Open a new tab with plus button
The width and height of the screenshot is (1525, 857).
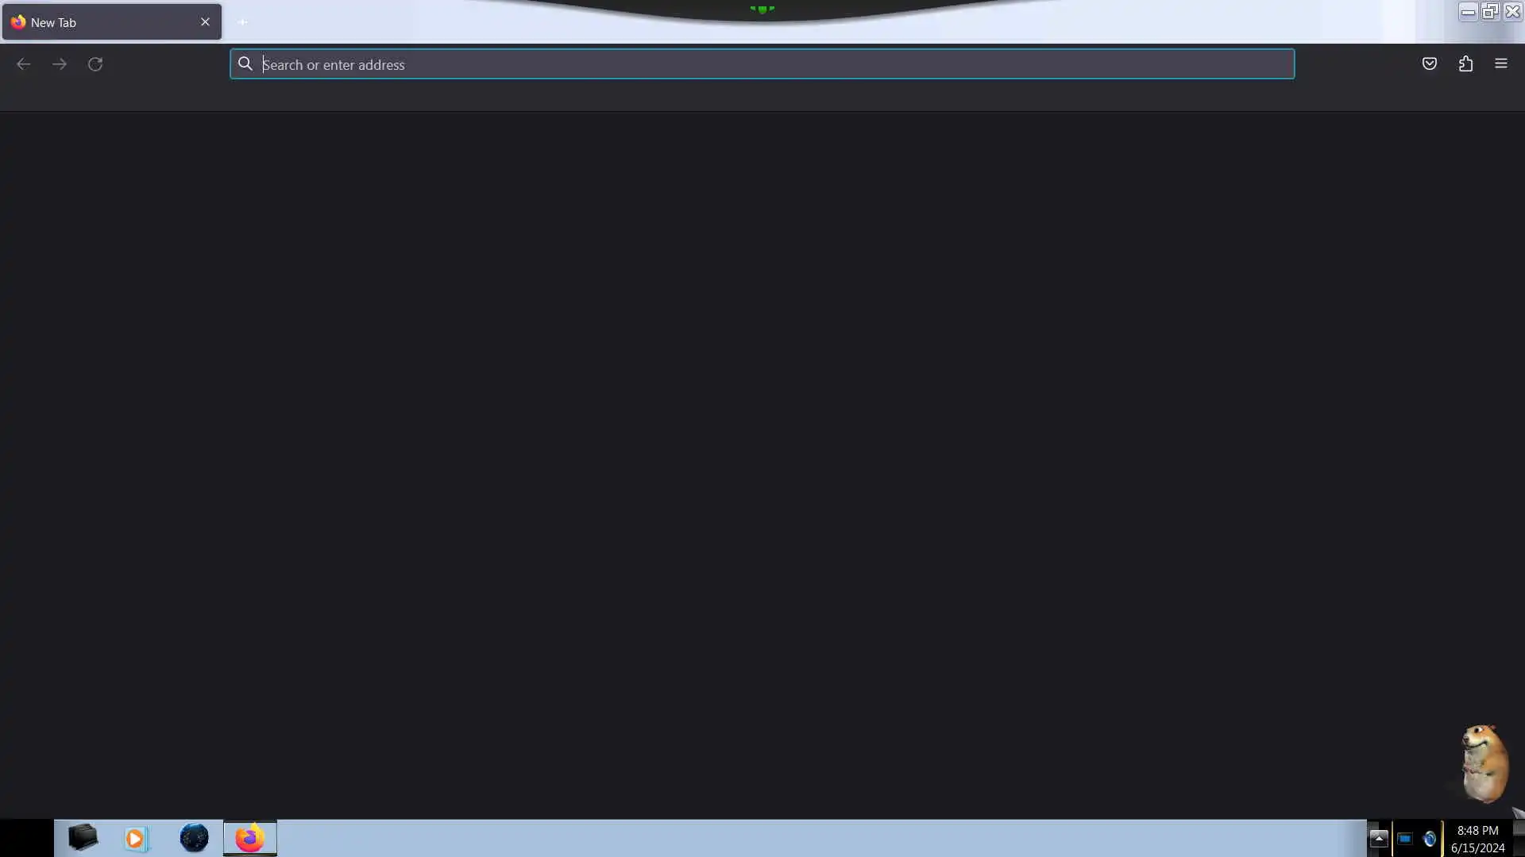click(x=242, y=22)
